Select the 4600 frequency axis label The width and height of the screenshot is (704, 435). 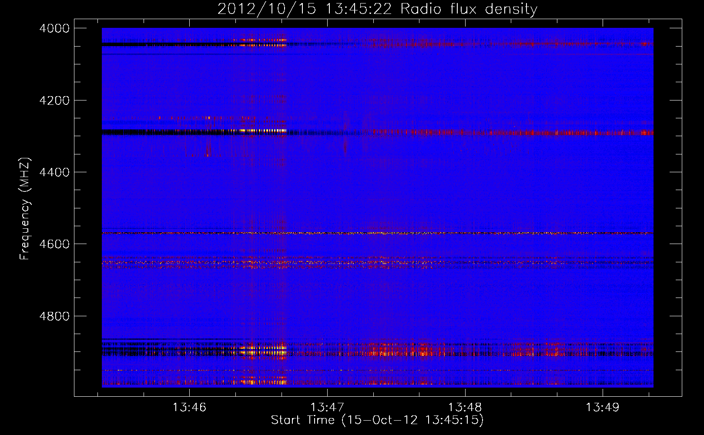(54, 244)
